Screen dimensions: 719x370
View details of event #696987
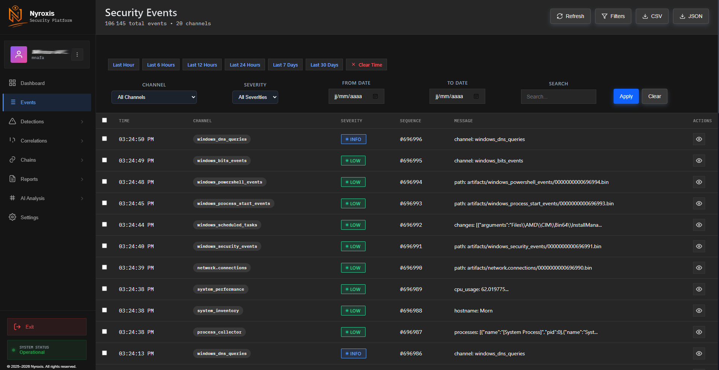[699, 332]
